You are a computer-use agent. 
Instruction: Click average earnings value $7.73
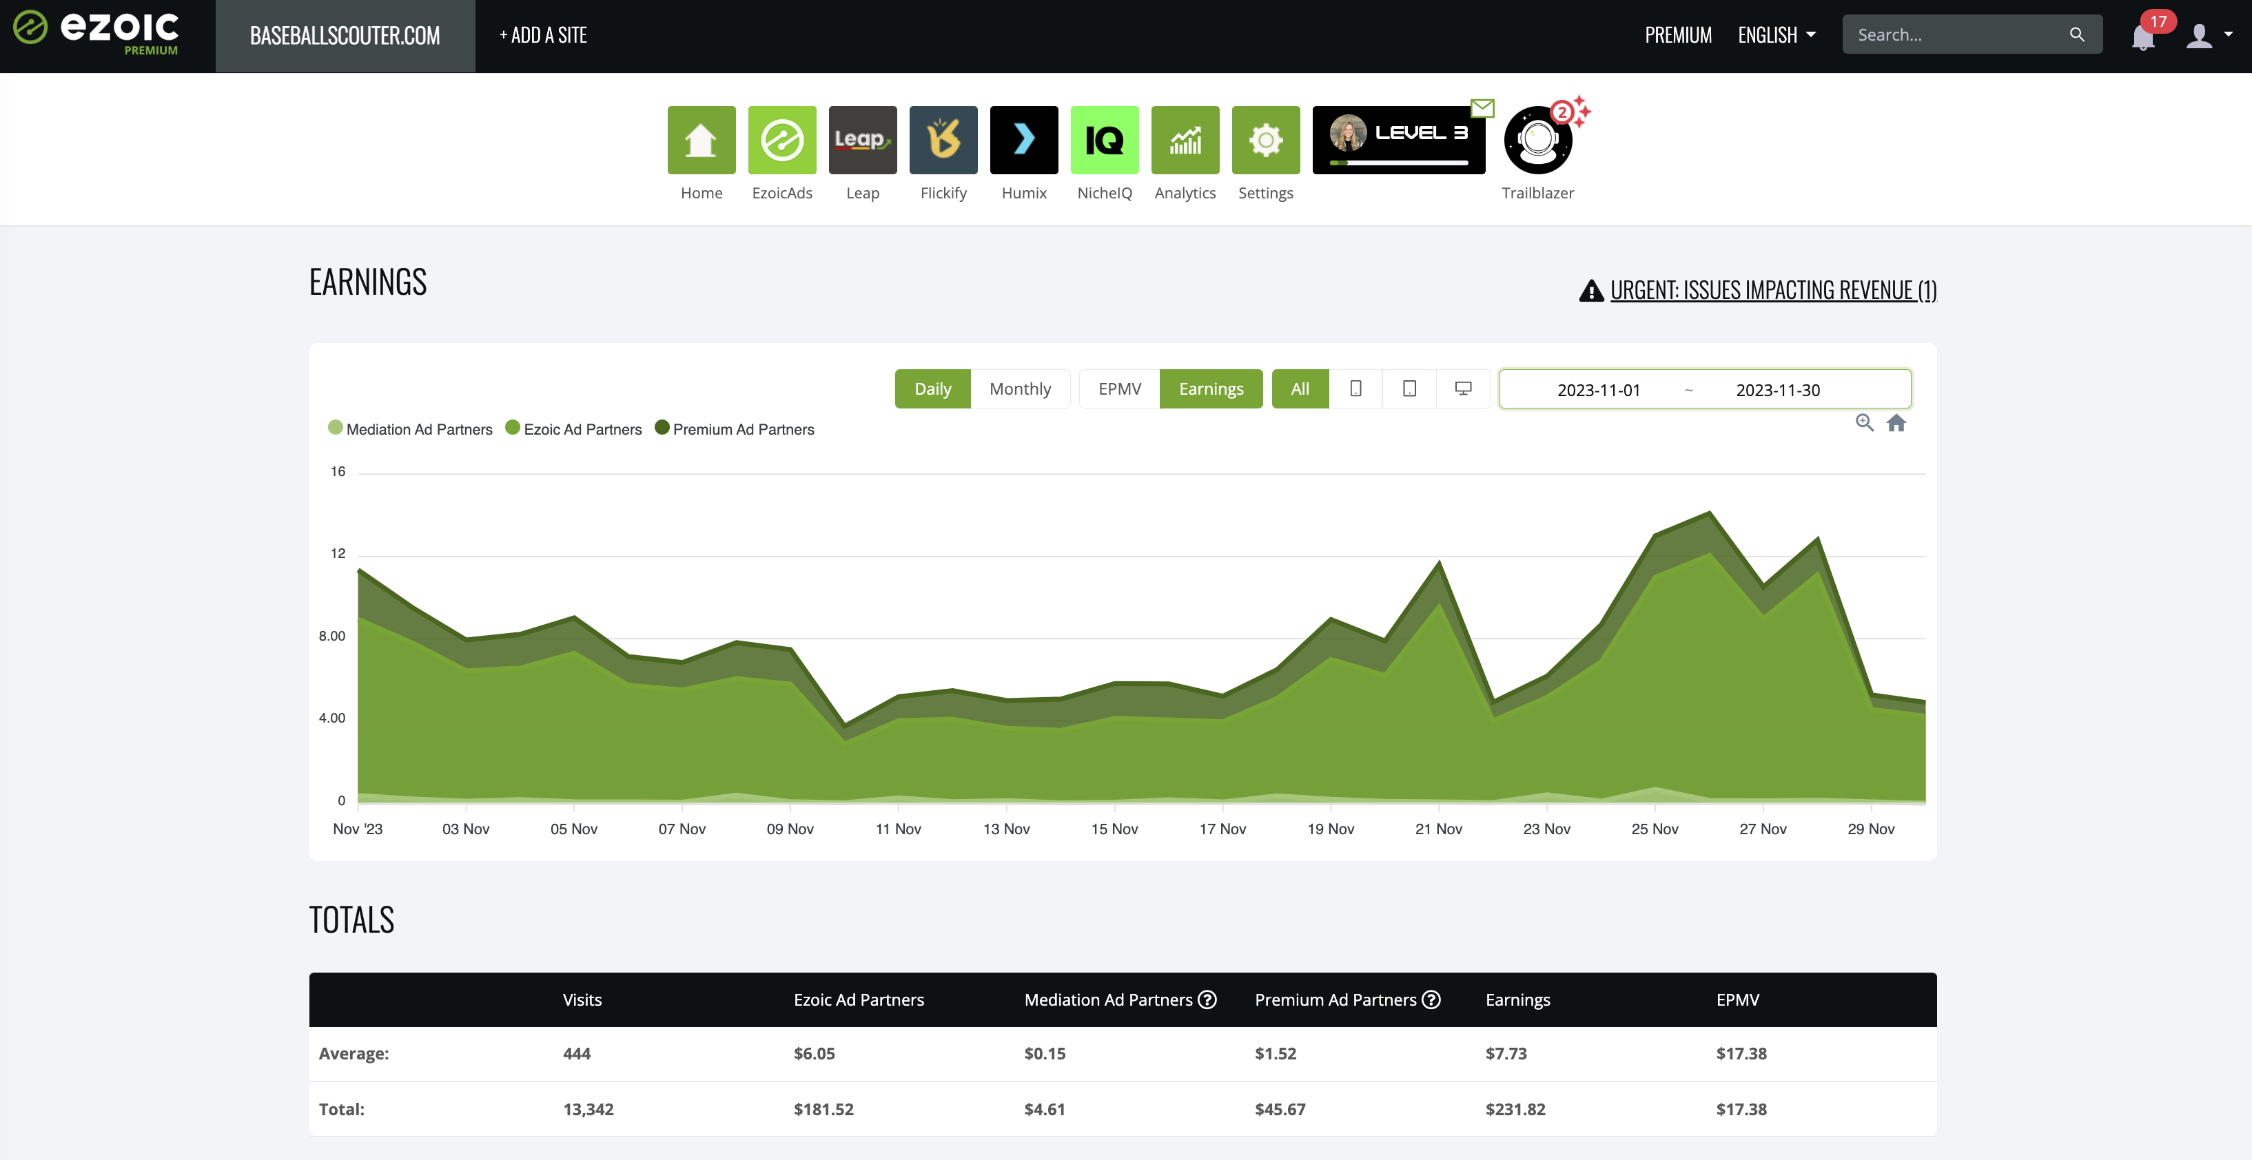click(1506, 1053)
